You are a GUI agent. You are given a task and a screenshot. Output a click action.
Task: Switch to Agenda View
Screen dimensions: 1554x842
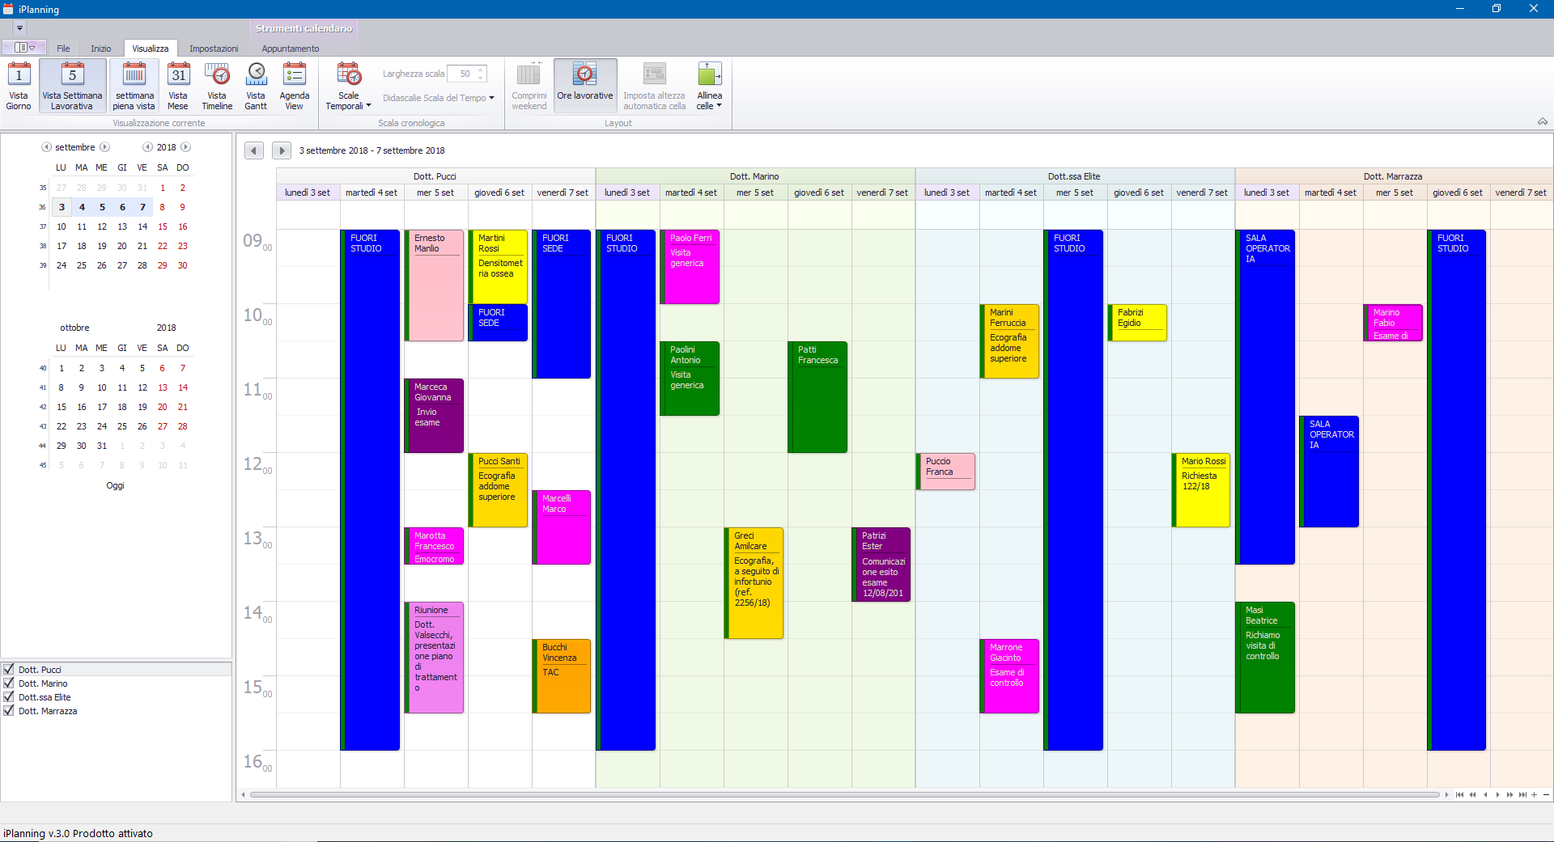(x=295, y=86)
